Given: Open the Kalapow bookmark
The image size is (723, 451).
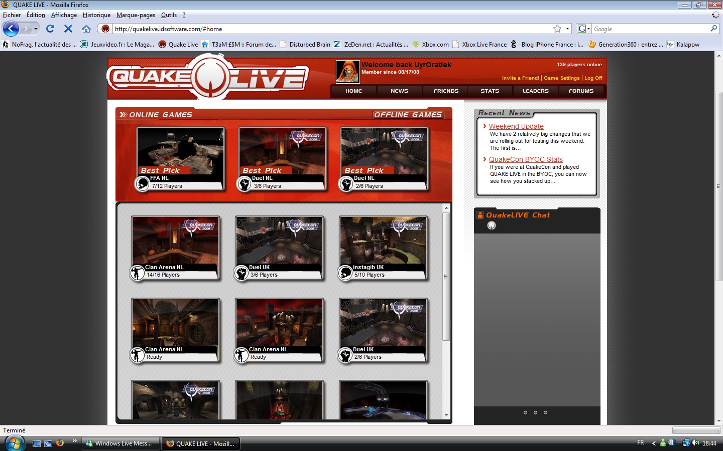Looking at the screenshot, I should pos(683,45).
